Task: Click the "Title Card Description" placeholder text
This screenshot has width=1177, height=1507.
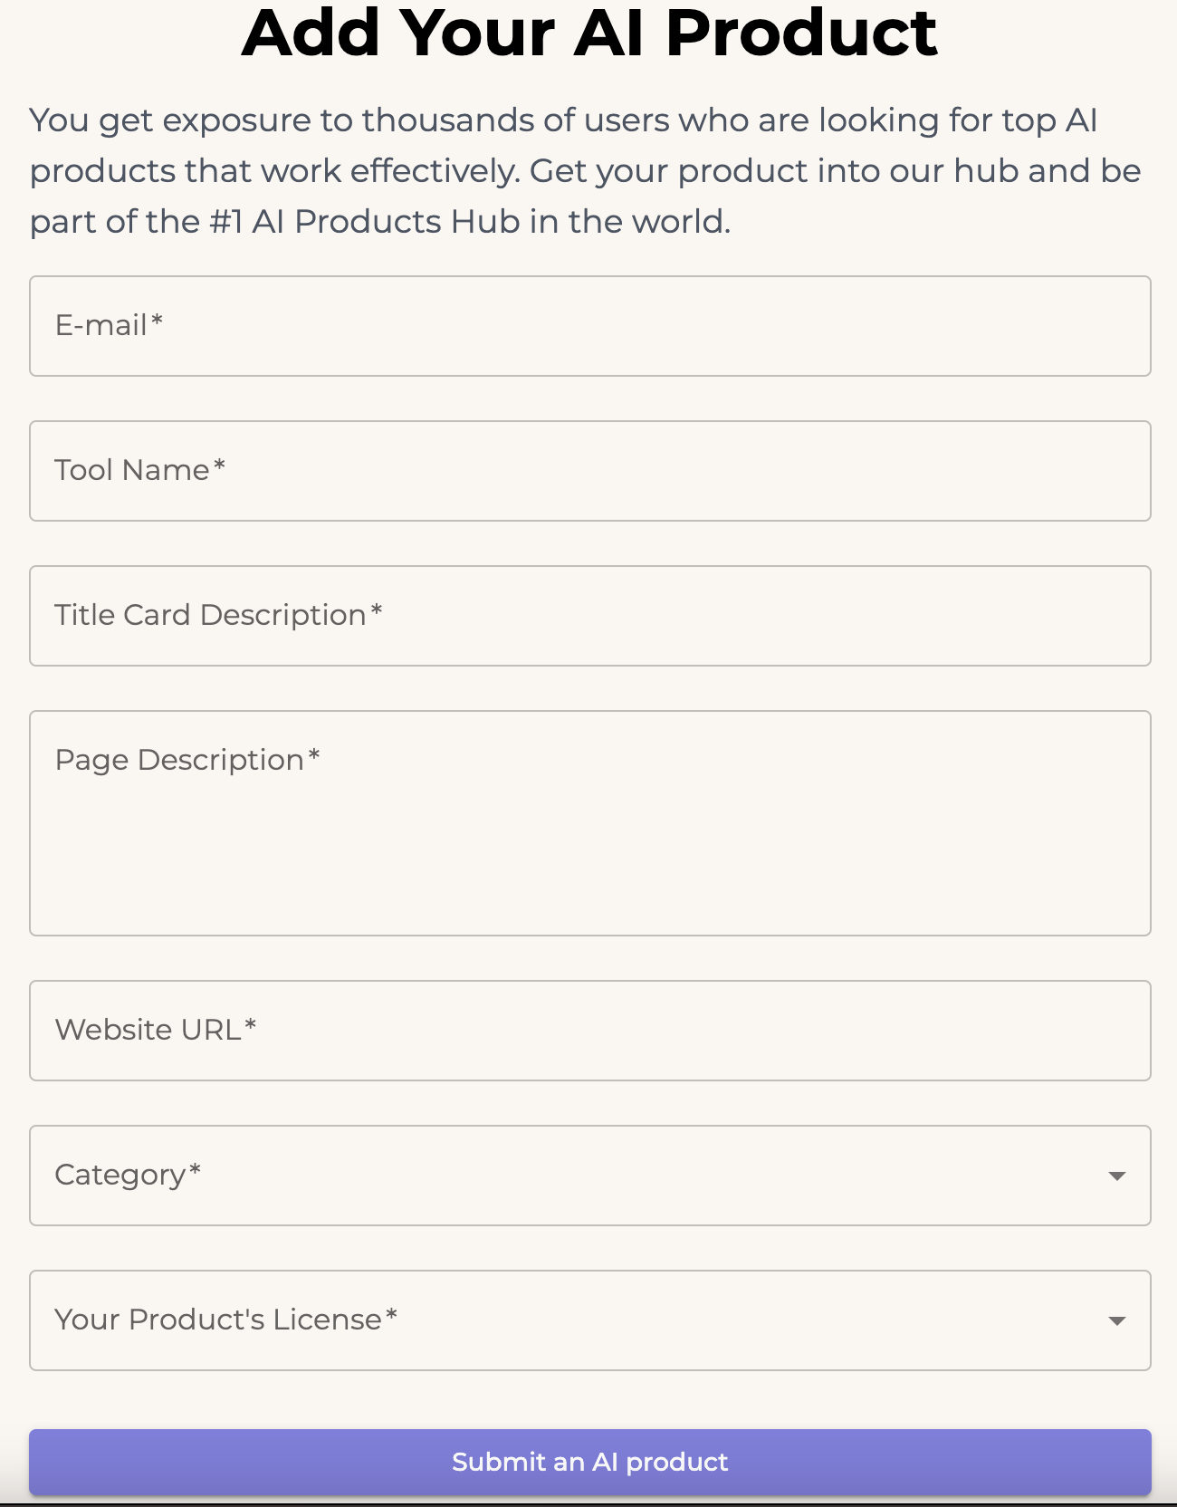Action: (210, 615)
